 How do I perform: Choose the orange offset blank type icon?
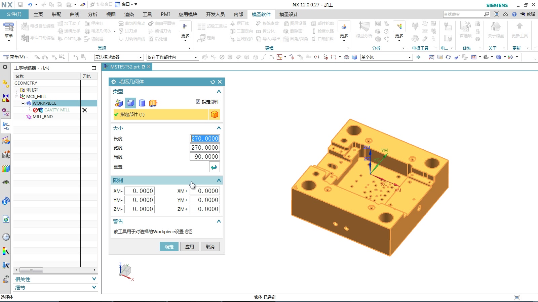click(x=153, y=103)
